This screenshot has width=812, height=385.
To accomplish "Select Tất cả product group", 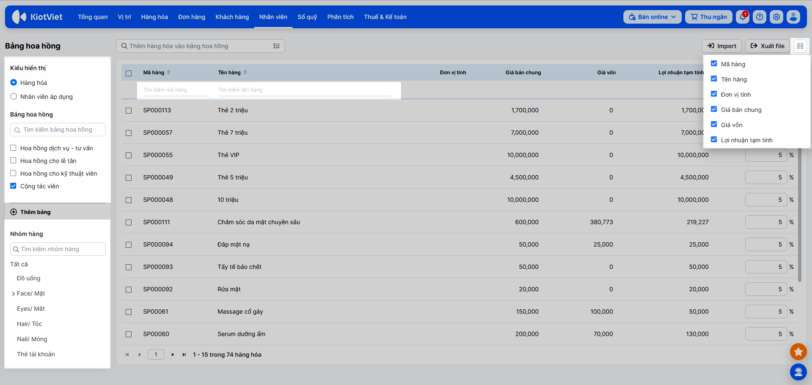I will pyautogui.click(x=19, y=264).
